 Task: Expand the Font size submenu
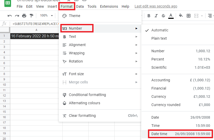(x=100, y=74)
